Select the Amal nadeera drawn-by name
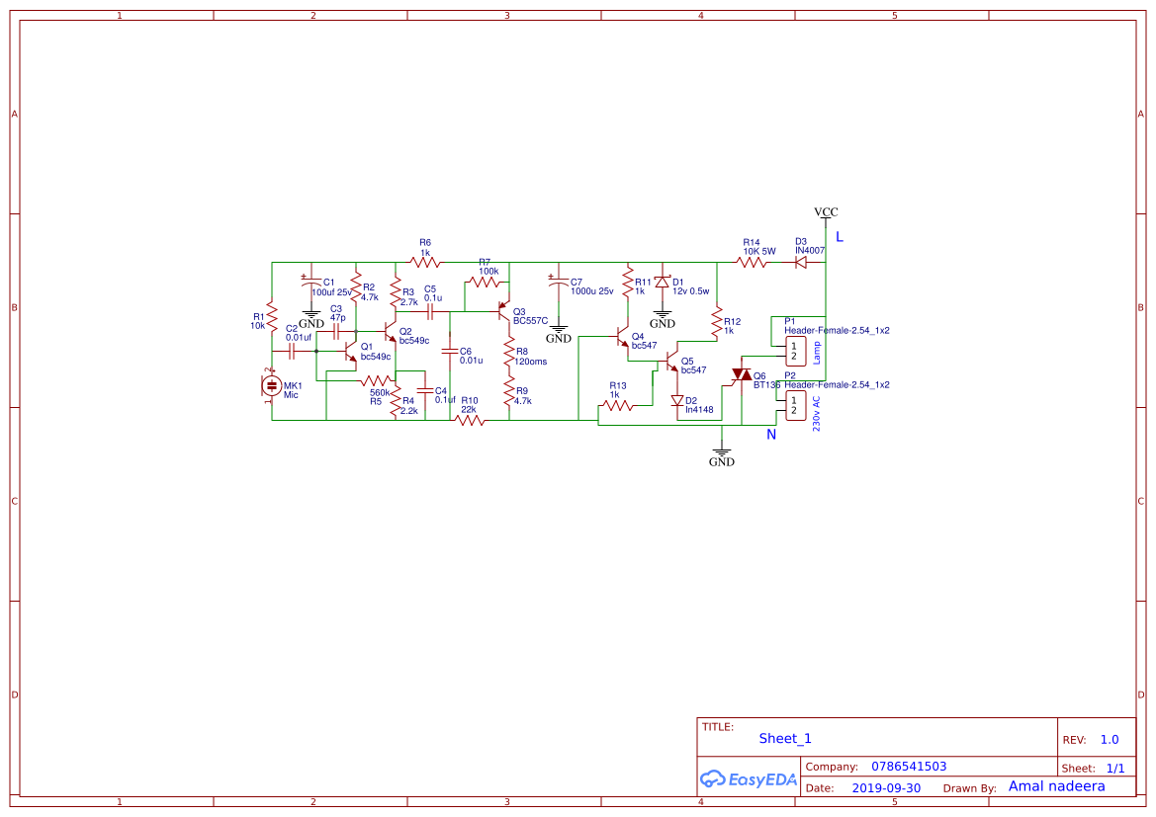The width and height of the screenshot is (1156, 817). click(1055, 785)
